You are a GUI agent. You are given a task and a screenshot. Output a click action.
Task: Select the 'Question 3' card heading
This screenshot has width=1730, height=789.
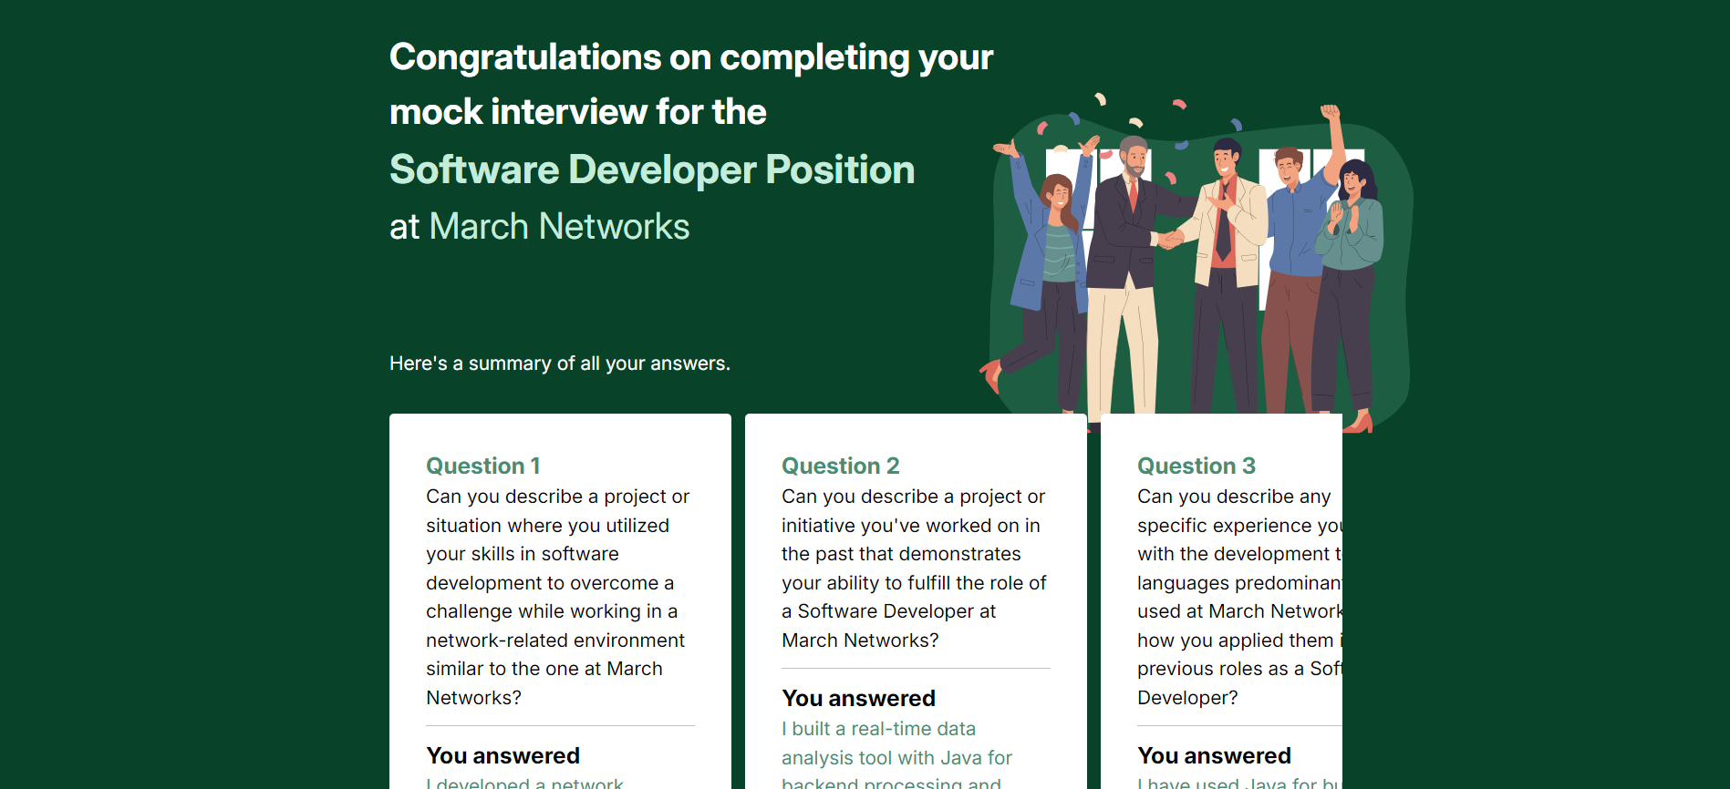click(1196, 466)
